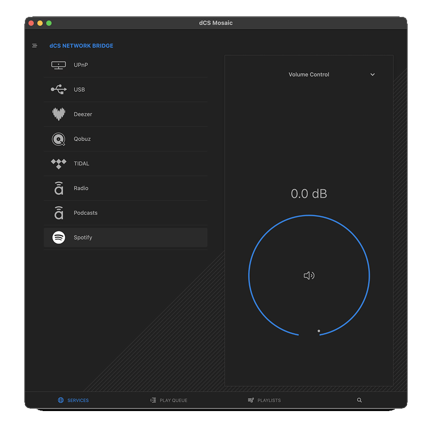Click the TIDAL diamond logo
This screenshot has width=432, height=441.
coord(58,164)
